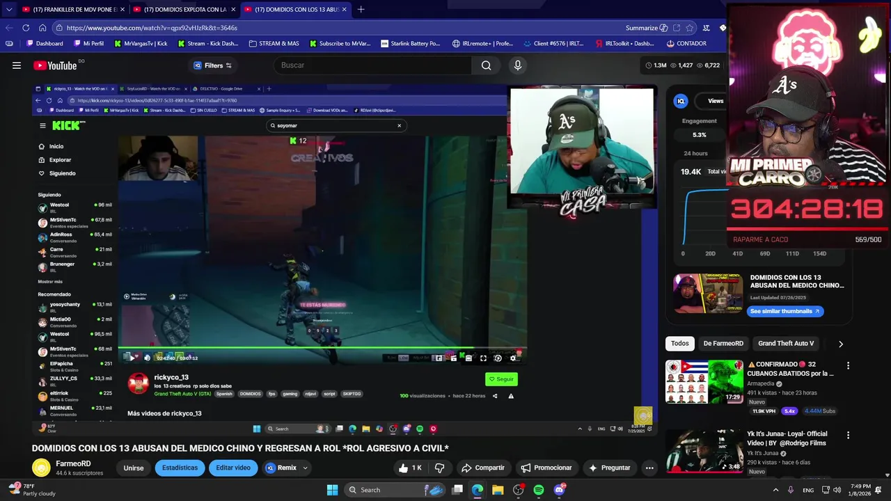Open the Windows Start menu

(332, 490)
